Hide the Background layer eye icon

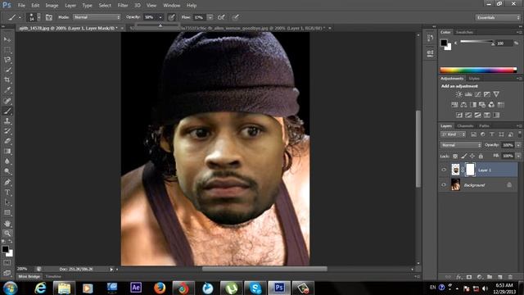[444, 184]
